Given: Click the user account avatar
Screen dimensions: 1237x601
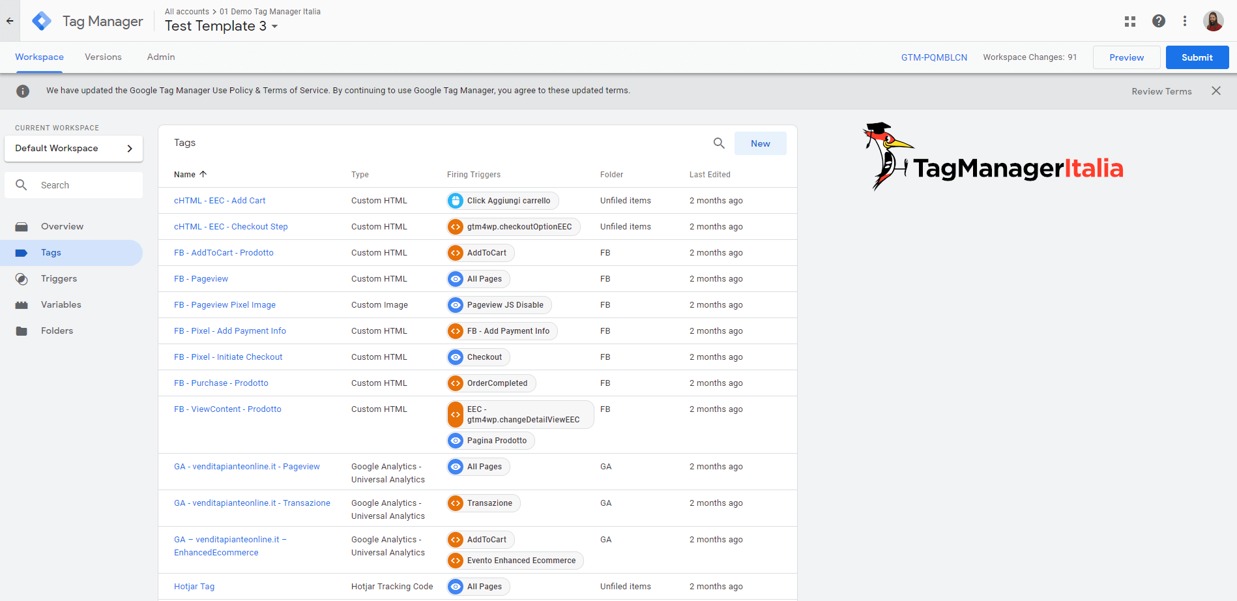Looking at the screenshot, I should [1214, 21].
